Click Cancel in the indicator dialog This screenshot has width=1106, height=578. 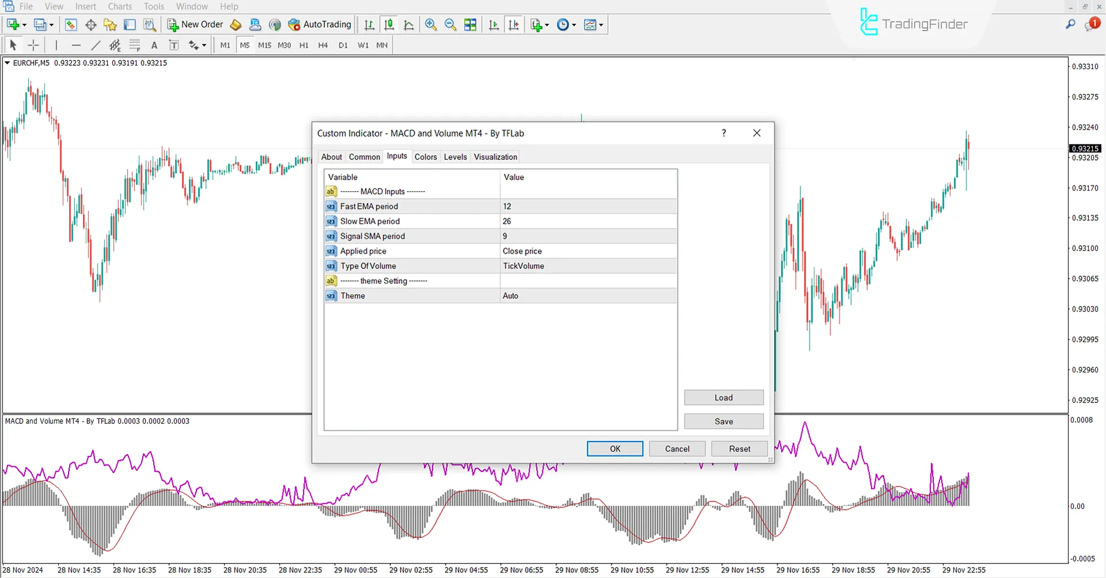pyautogui.click(x=677, y=449)
